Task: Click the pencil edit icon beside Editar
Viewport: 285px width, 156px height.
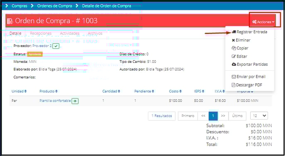Action: point(234,56)
